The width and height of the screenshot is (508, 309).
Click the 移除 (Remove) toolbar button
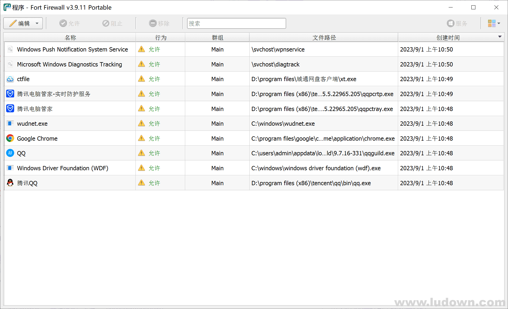pyautogui.click(x=159, y=23)
